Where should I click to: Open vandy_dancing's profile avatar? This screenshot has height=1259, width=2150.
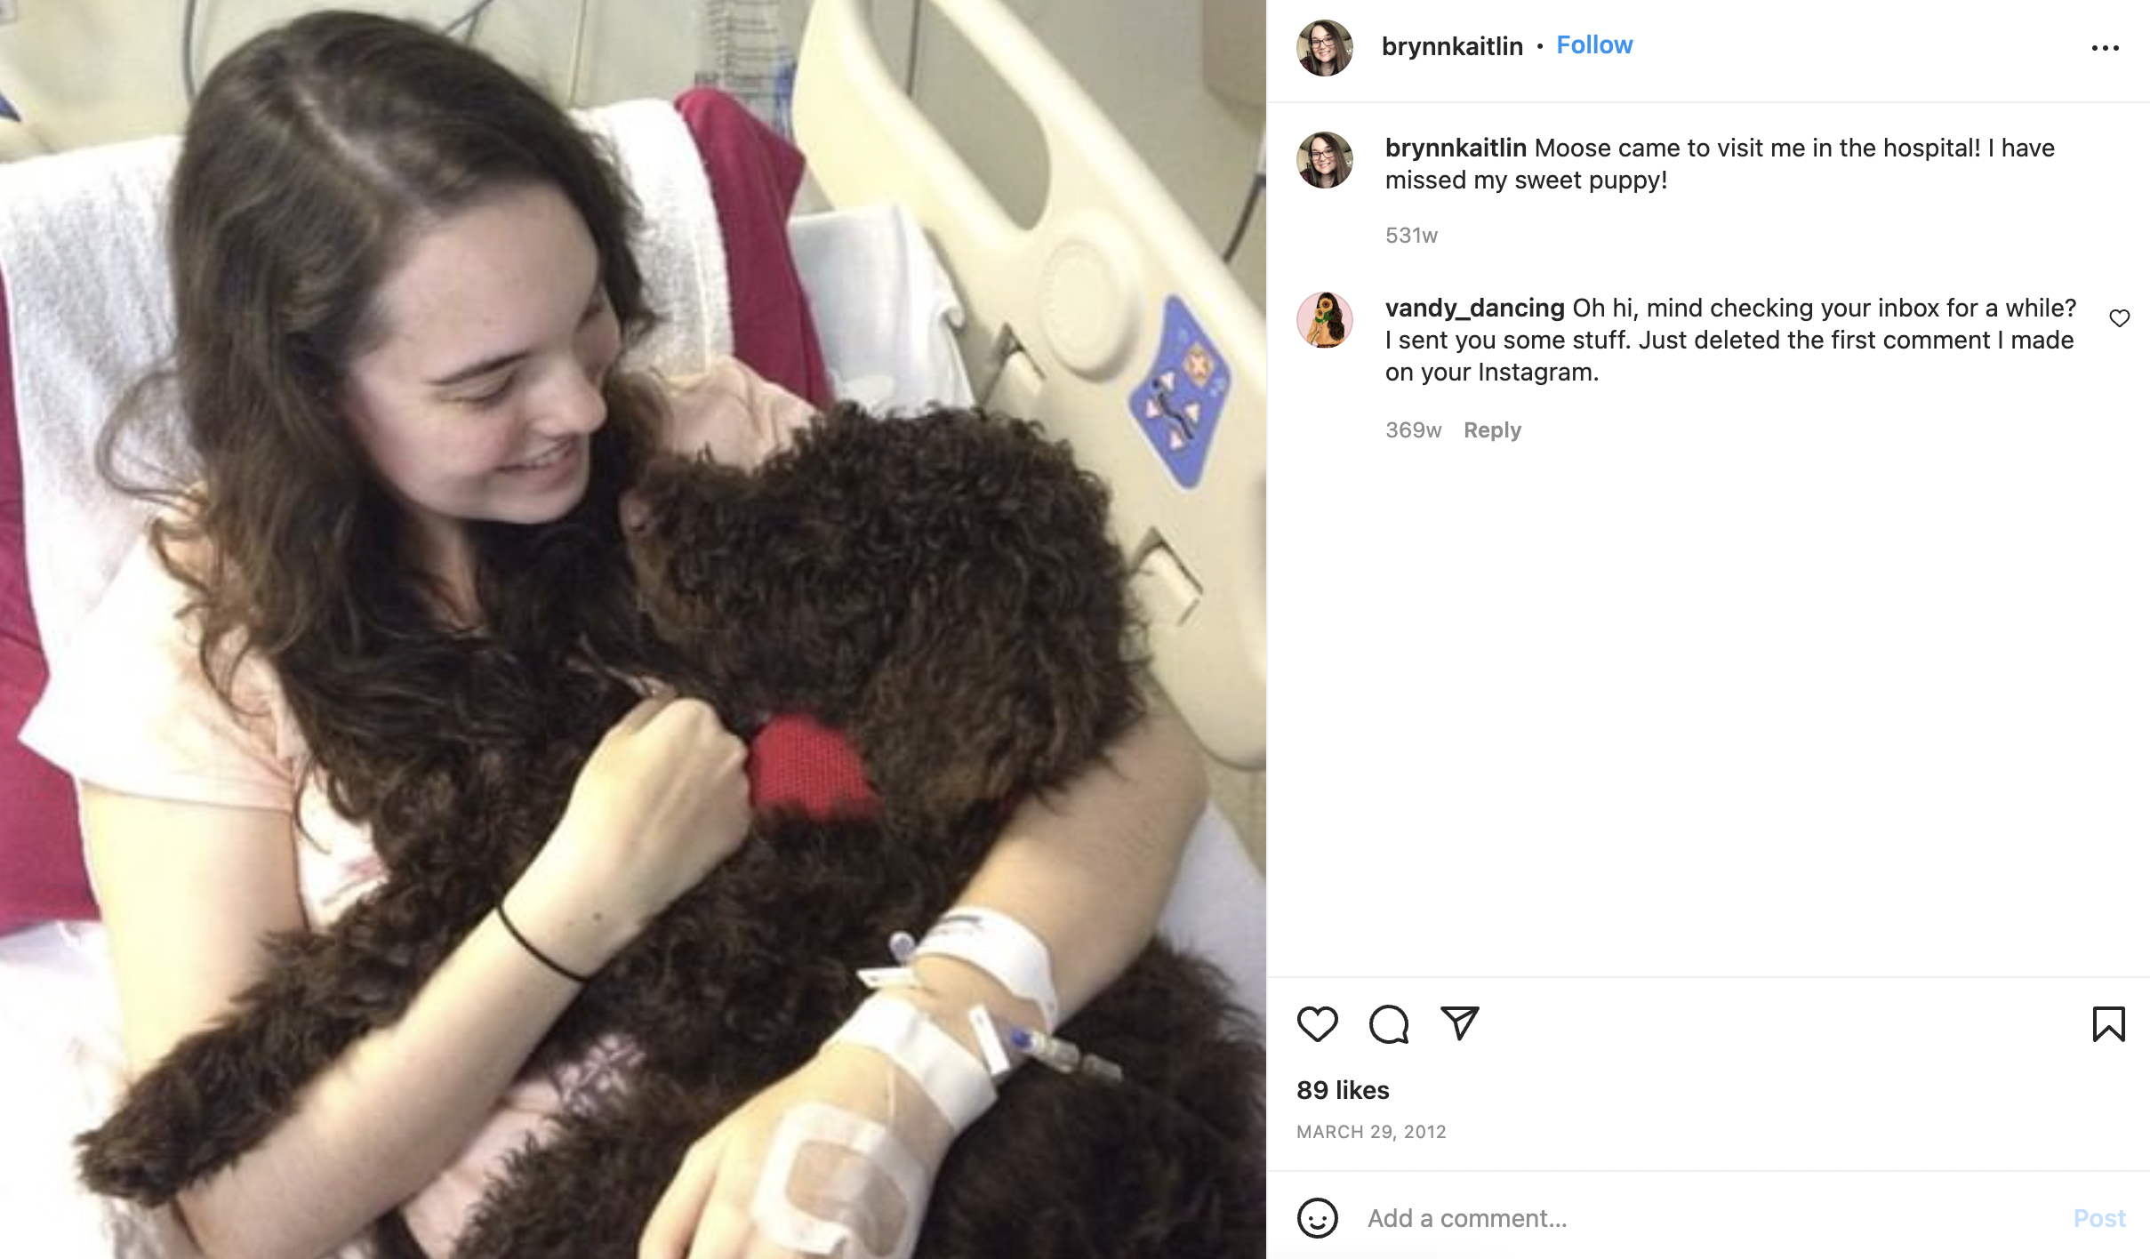(x=1324, y=320)
